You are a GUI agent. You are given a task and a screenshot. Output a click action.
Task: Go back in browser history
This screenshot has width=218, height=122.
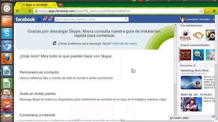pyautogui.click(x=17, y=11)
